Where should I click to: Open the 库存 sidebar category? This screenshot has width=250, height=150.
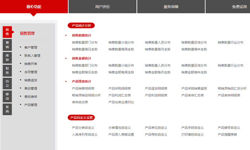7,58
